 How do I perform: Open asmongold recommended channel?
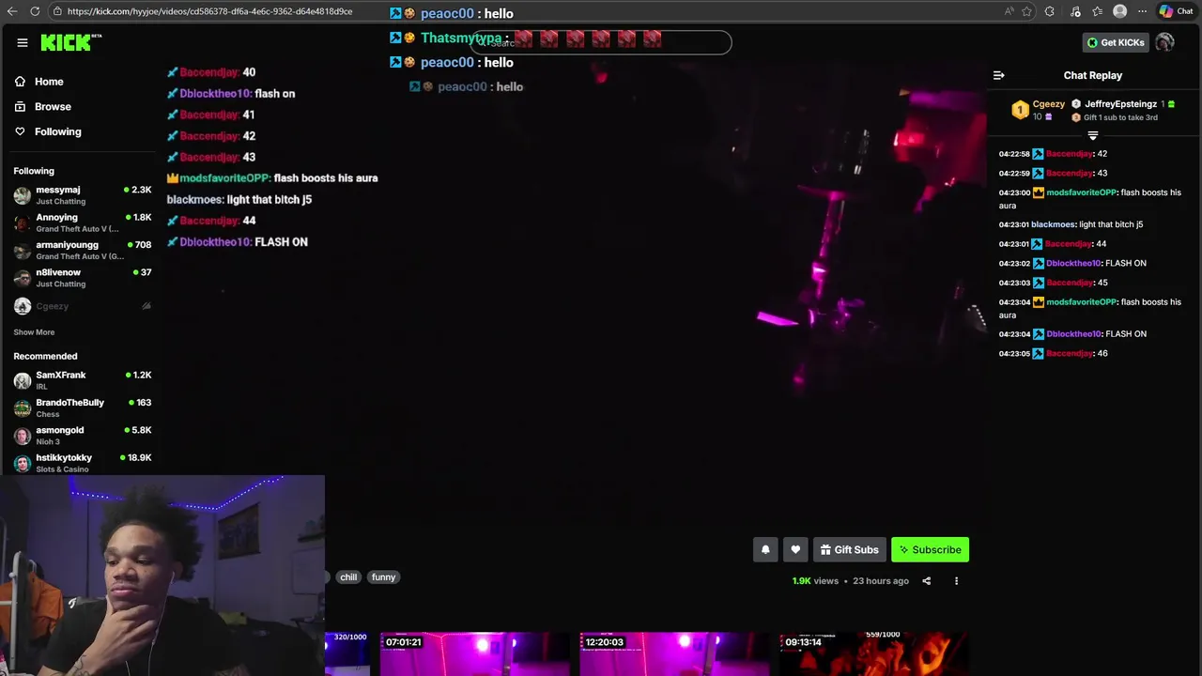point(83,436)
